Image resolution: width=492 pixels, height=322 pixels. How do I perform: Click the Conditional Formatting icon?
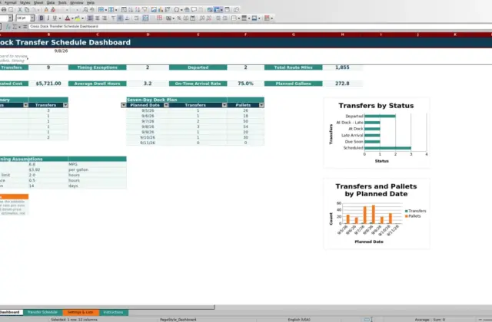tap(267, 18)
